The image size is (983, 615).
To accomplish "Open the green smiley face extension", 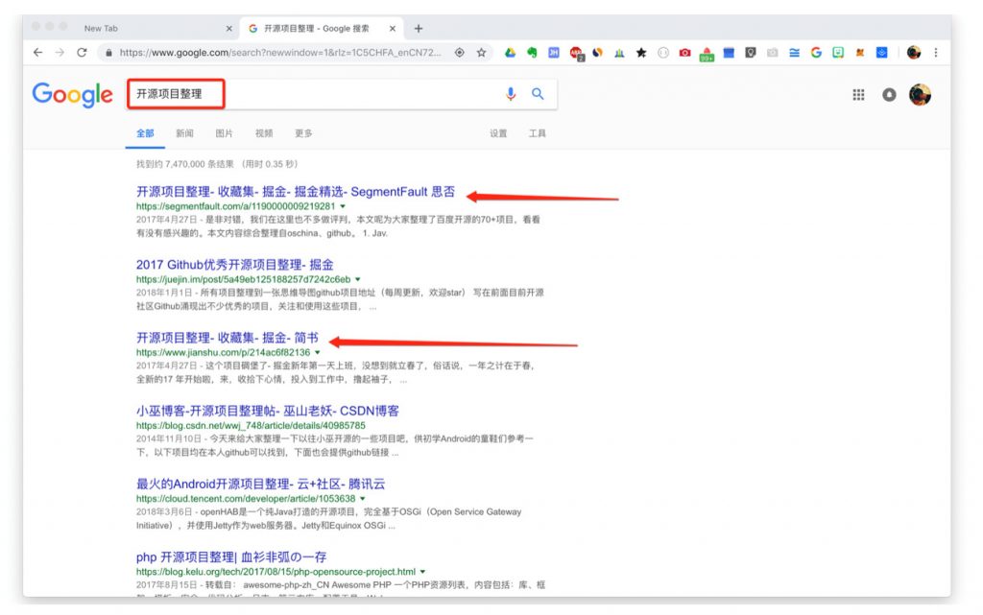I will pos(837,53).
